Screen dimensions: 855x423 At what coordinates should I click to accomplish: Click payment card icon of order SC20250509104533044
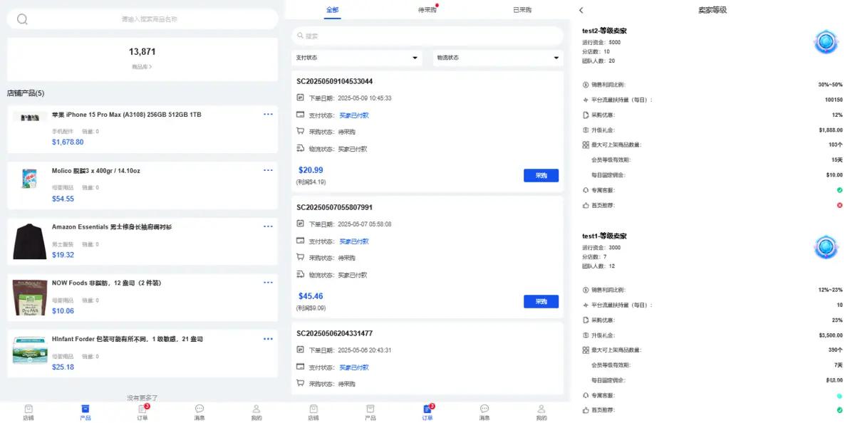[300, 115]
